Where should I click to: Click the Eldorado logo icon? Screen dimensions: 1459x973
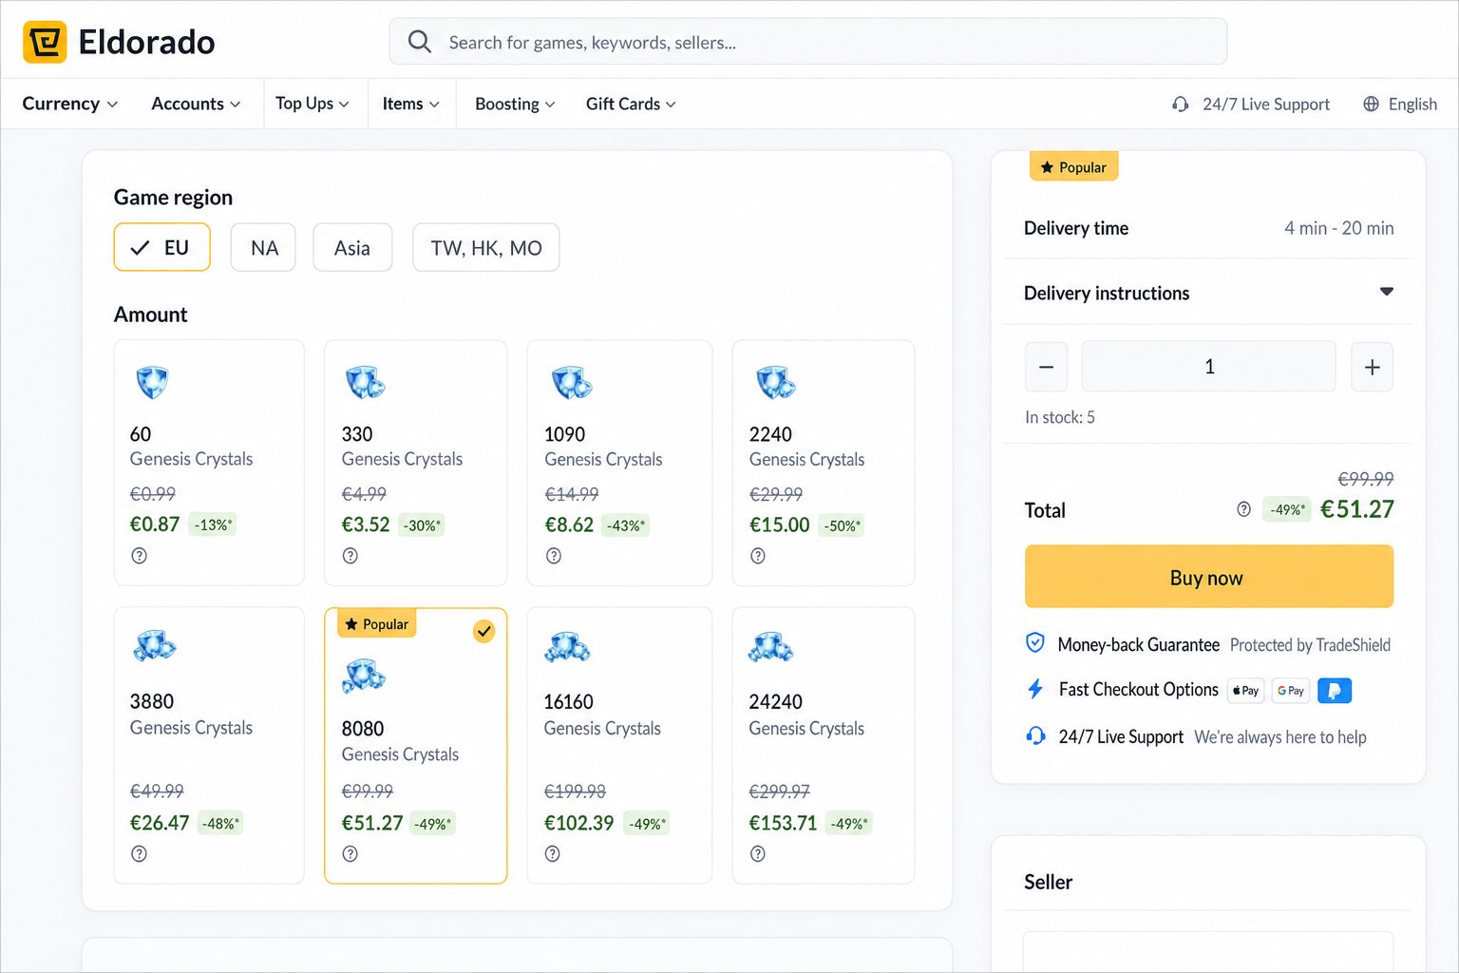pos(45,42)
